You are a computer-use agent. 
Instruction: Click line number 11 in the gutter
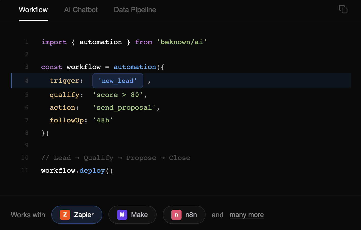(25, 170)
